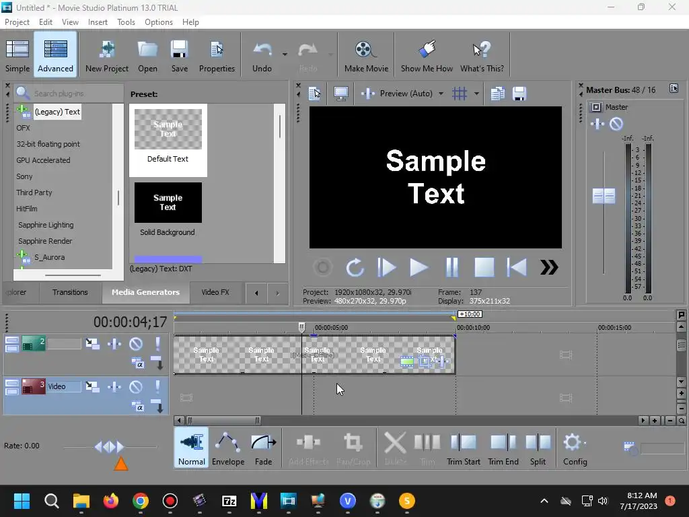The image size is (689, 517).
Task: Go to start of project
Action: click(x=517, y=267)
